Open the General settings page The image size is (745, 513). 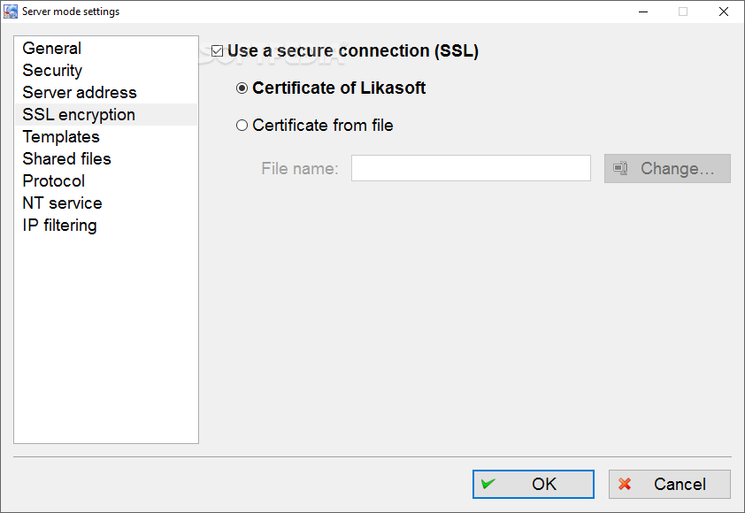click(52, 48)
